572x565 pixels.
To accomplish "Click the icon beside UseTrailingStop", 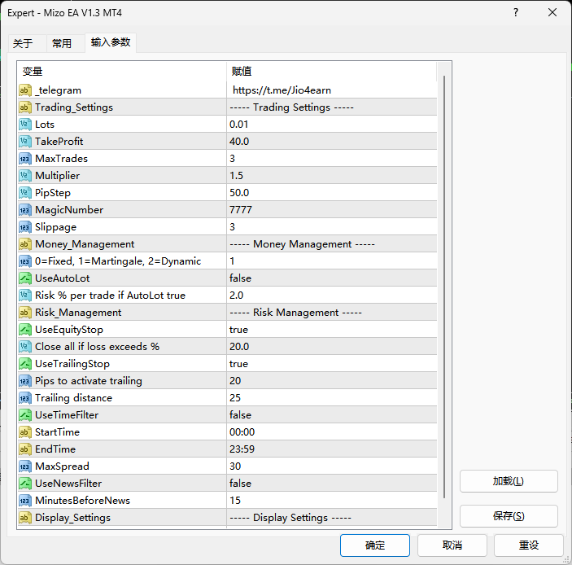I will pyautogui.click(x=24, y=364).
